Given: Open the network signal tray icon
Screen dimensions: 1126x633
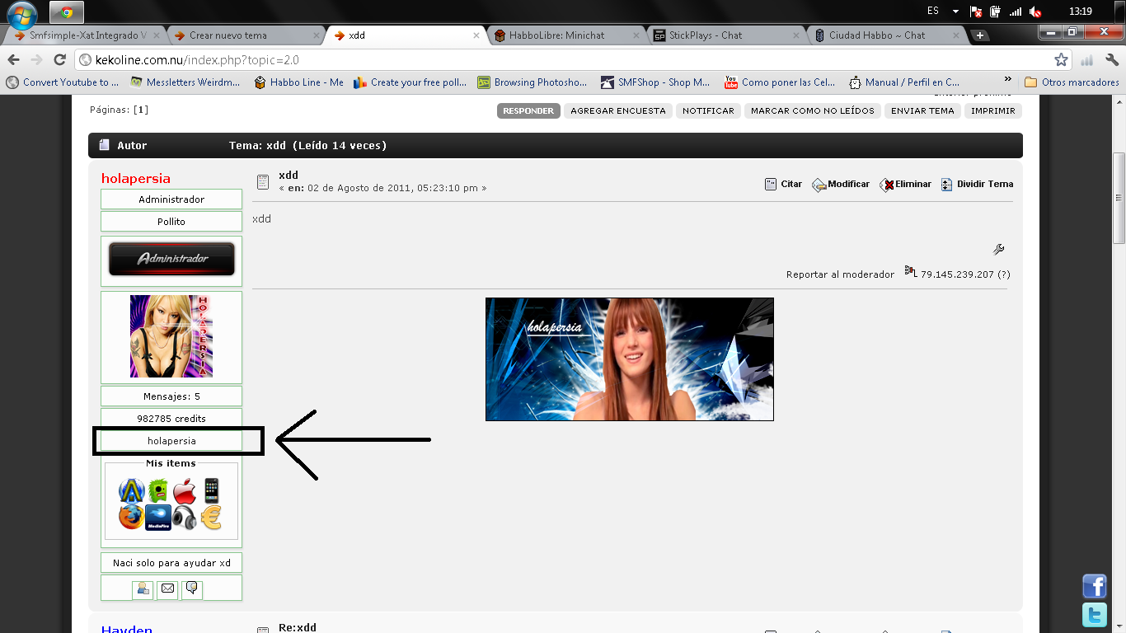Looking at the screenshot, I should pyautogui.click(x=1016, y=12).
